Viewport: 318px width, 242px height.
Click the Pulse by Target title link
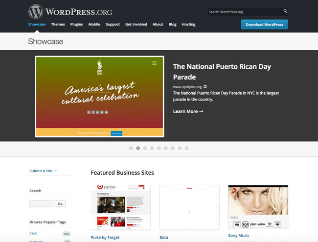point(105,237)
